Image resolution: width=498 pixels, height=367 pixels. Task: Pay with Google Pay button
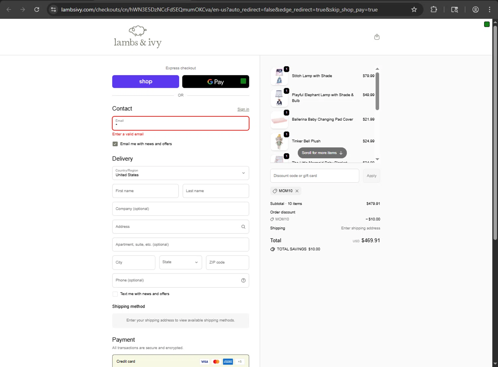[215, 82]
